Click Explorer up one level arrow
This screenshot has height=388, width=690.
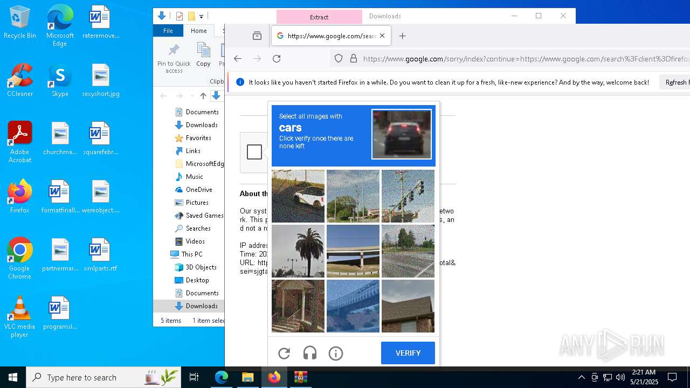click(x=203, y=96)
